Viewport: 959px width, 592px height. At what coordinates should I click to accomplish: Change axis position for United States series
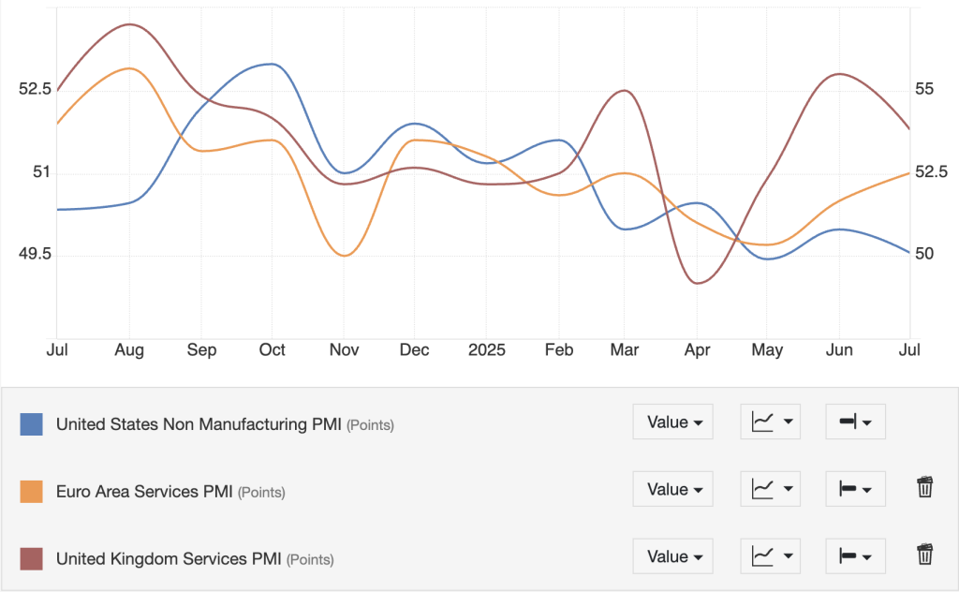point(855,422)
